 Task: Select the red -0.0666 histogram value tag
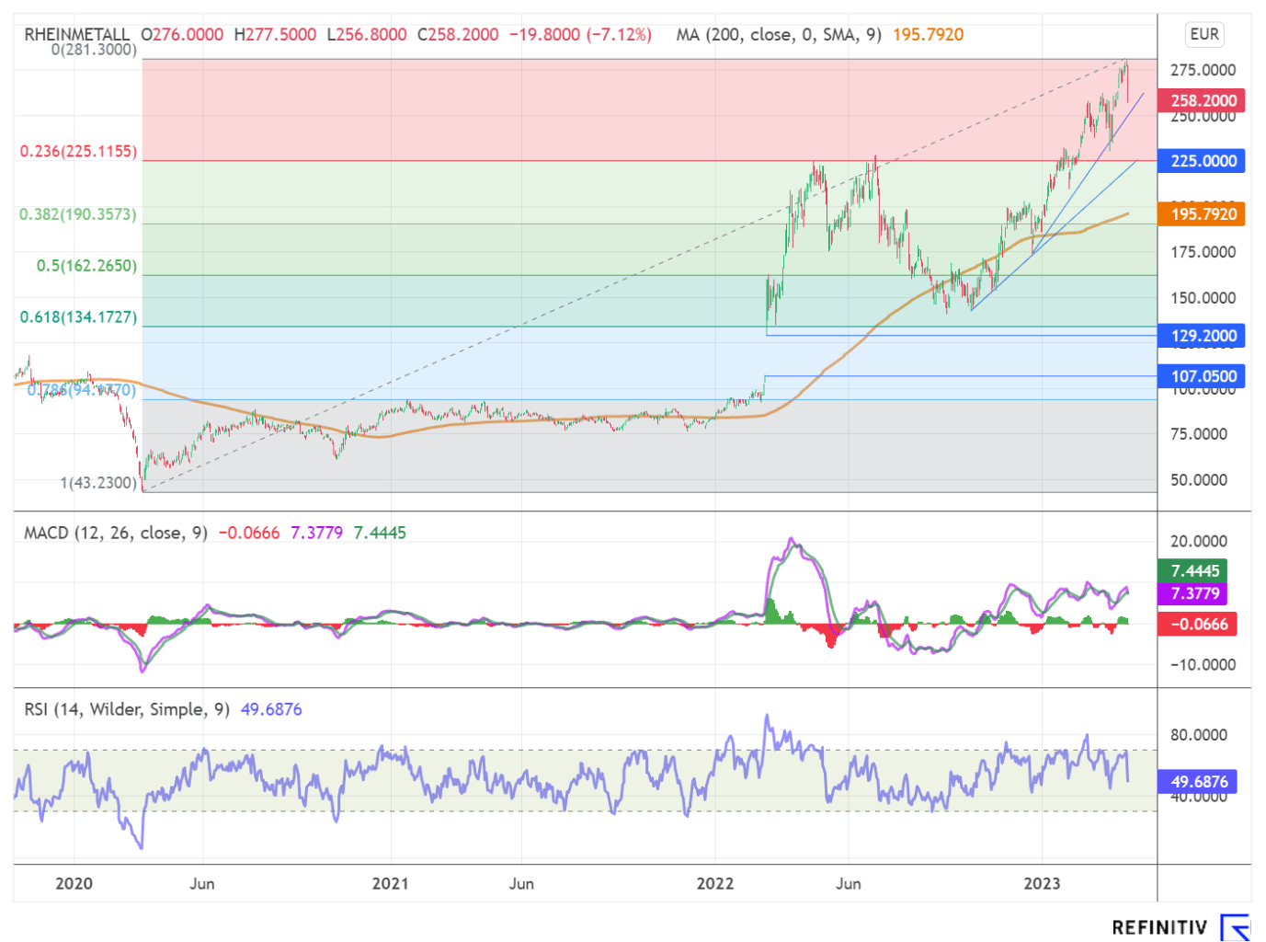(x=1198, y=625)
